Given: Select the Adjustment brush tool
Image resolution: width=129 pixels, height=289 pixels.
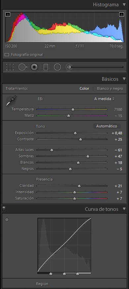Looking at the screenshot, I should click(69, 67).
